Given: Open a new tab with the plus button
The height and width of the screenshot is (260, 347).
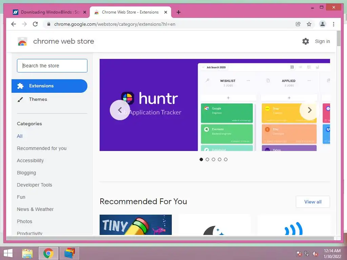Looking at the screenshot, I should [x=179, y=12].
